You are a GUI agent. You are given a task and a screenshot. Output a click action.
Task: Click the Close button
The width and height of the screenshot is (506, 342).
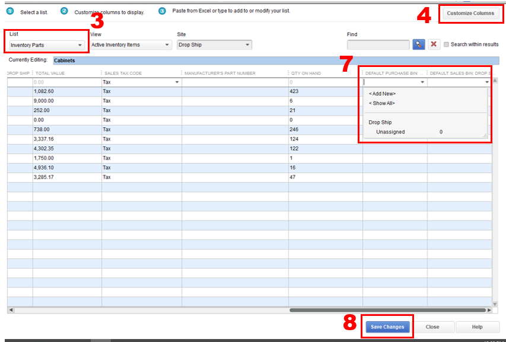[432, 327]
